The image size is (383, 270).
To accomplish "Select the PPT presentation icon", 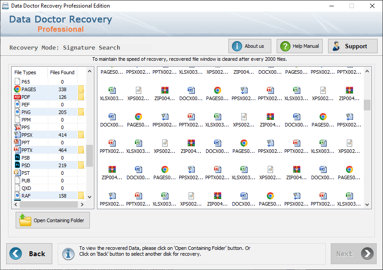I will pos(17,142).
